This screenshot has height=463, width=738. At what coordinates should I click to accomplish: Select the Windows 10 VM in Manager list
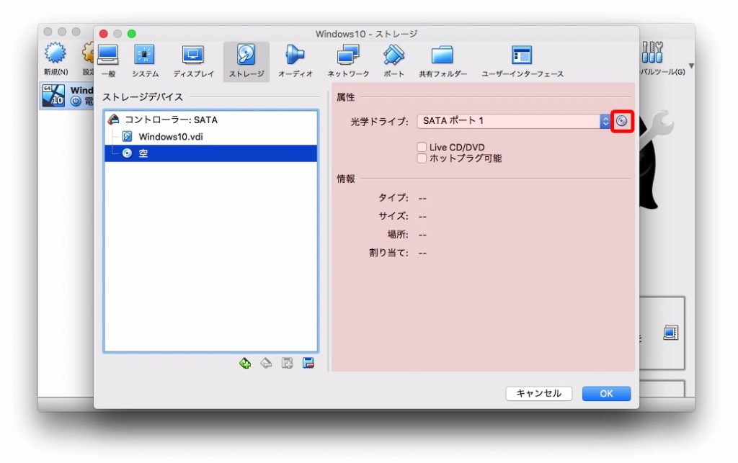coord(66,96)
